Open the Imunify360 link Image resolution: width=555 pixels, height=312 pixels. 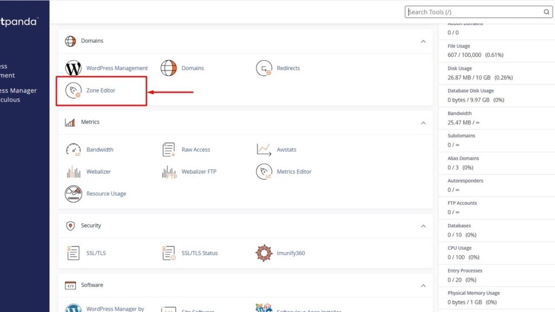[291, 253]
